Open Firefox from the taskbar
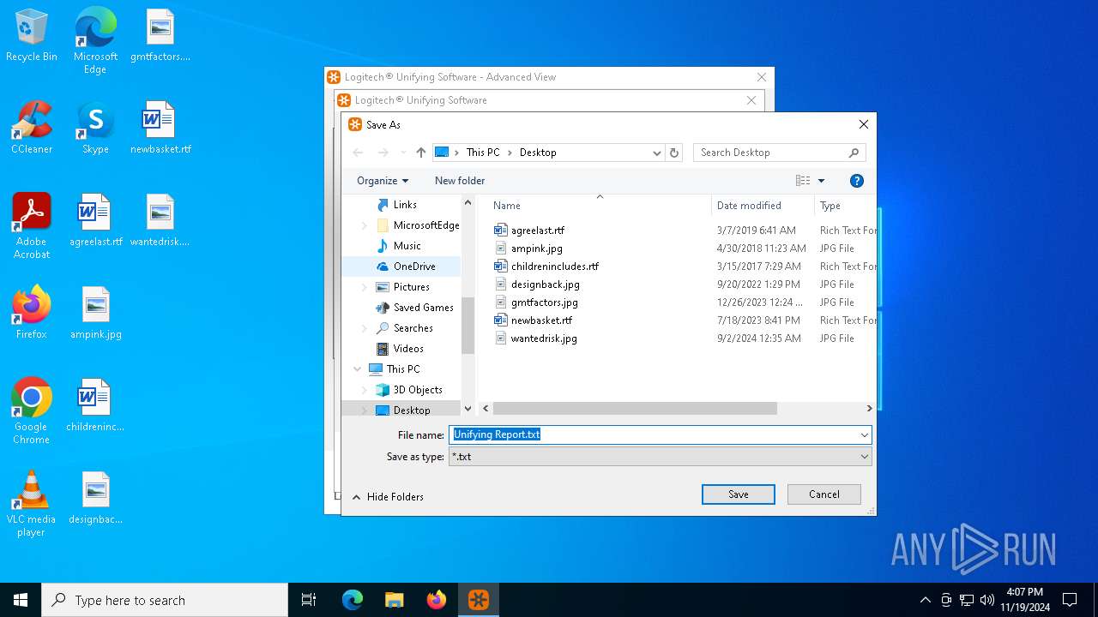Image resolution: width=1098 pixels, height=617 pixels. click(436, 600)
